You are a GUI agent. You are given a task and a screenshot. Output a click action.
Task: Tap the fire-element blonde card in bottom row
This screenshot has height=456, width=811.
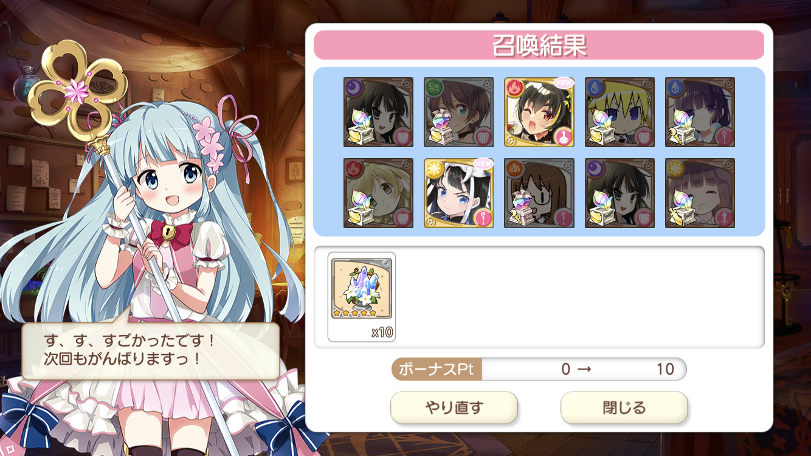(378, 193)
